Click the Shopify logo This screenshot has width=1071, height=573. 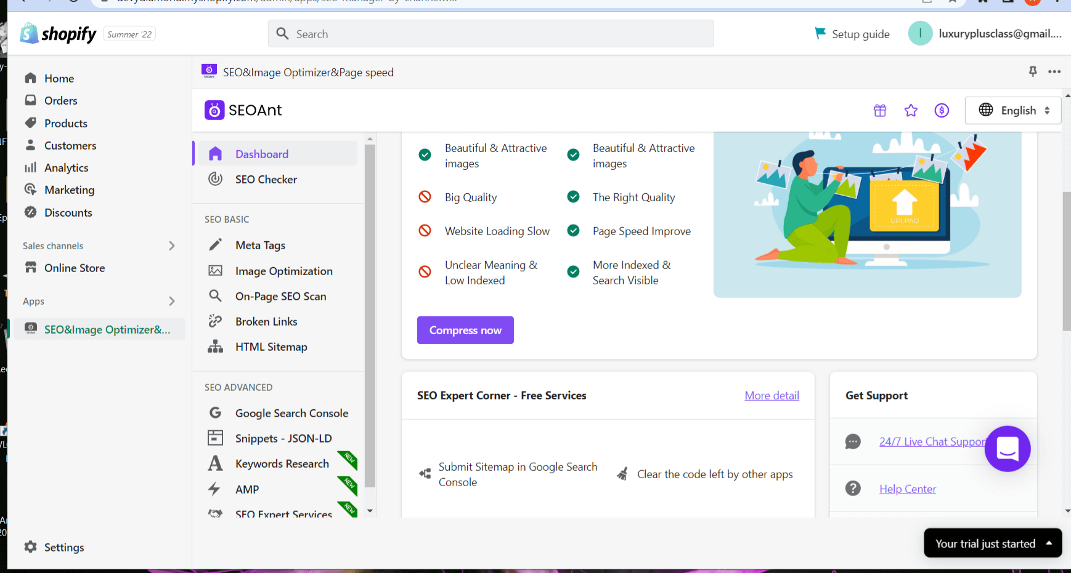(x=58, y=34)
